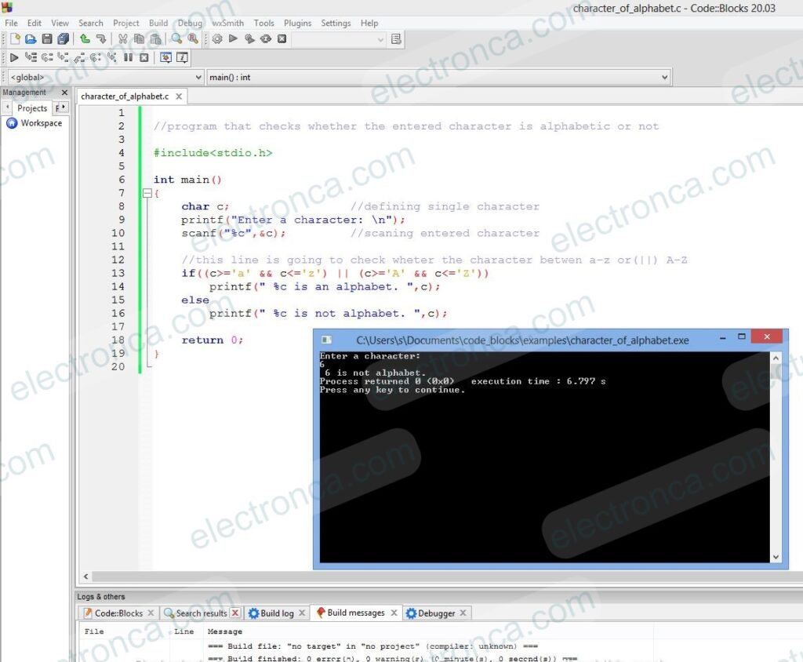Image resolution: width=803 pixels, height=662 pixels.
Task: Click the console window vertical scrollbar
Action: (x=776, y=456)
